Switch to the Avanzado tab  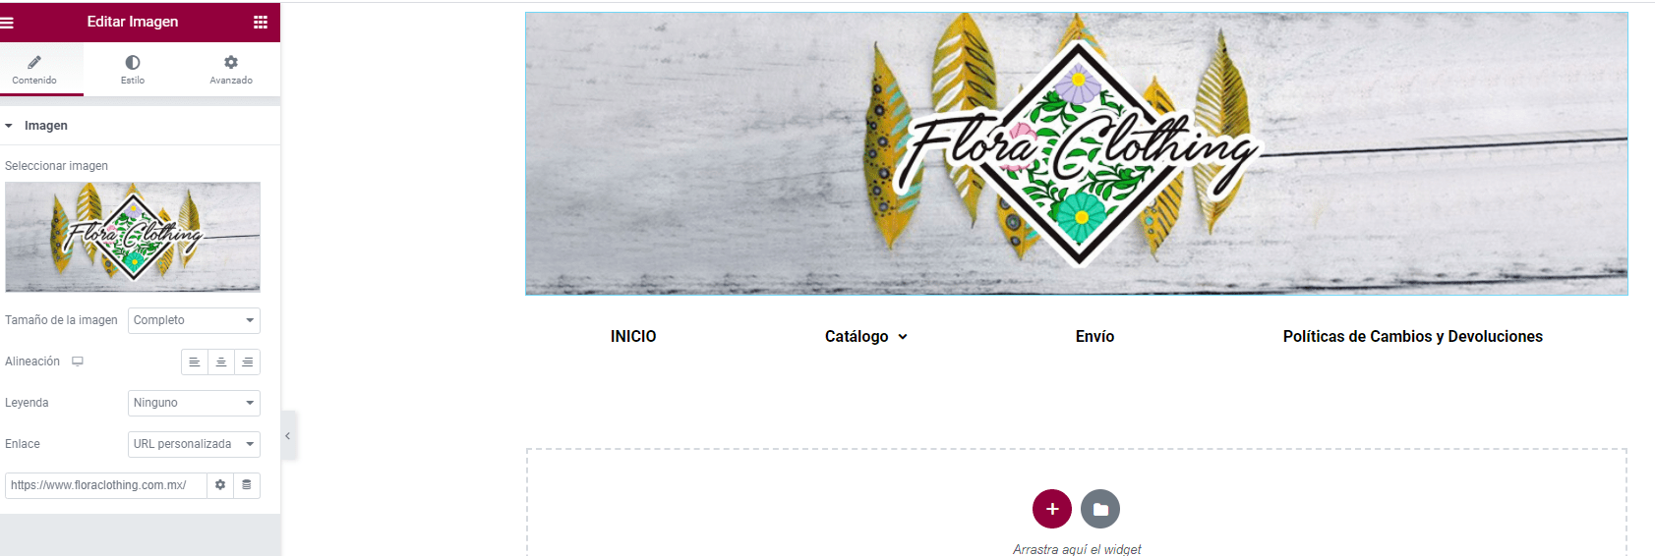point(231,70)
